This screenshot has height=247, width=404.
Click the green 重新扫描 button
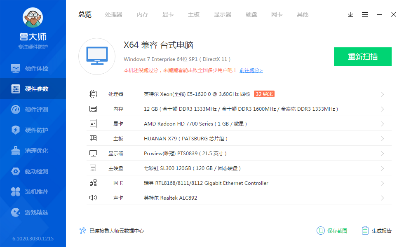point(363,57)
